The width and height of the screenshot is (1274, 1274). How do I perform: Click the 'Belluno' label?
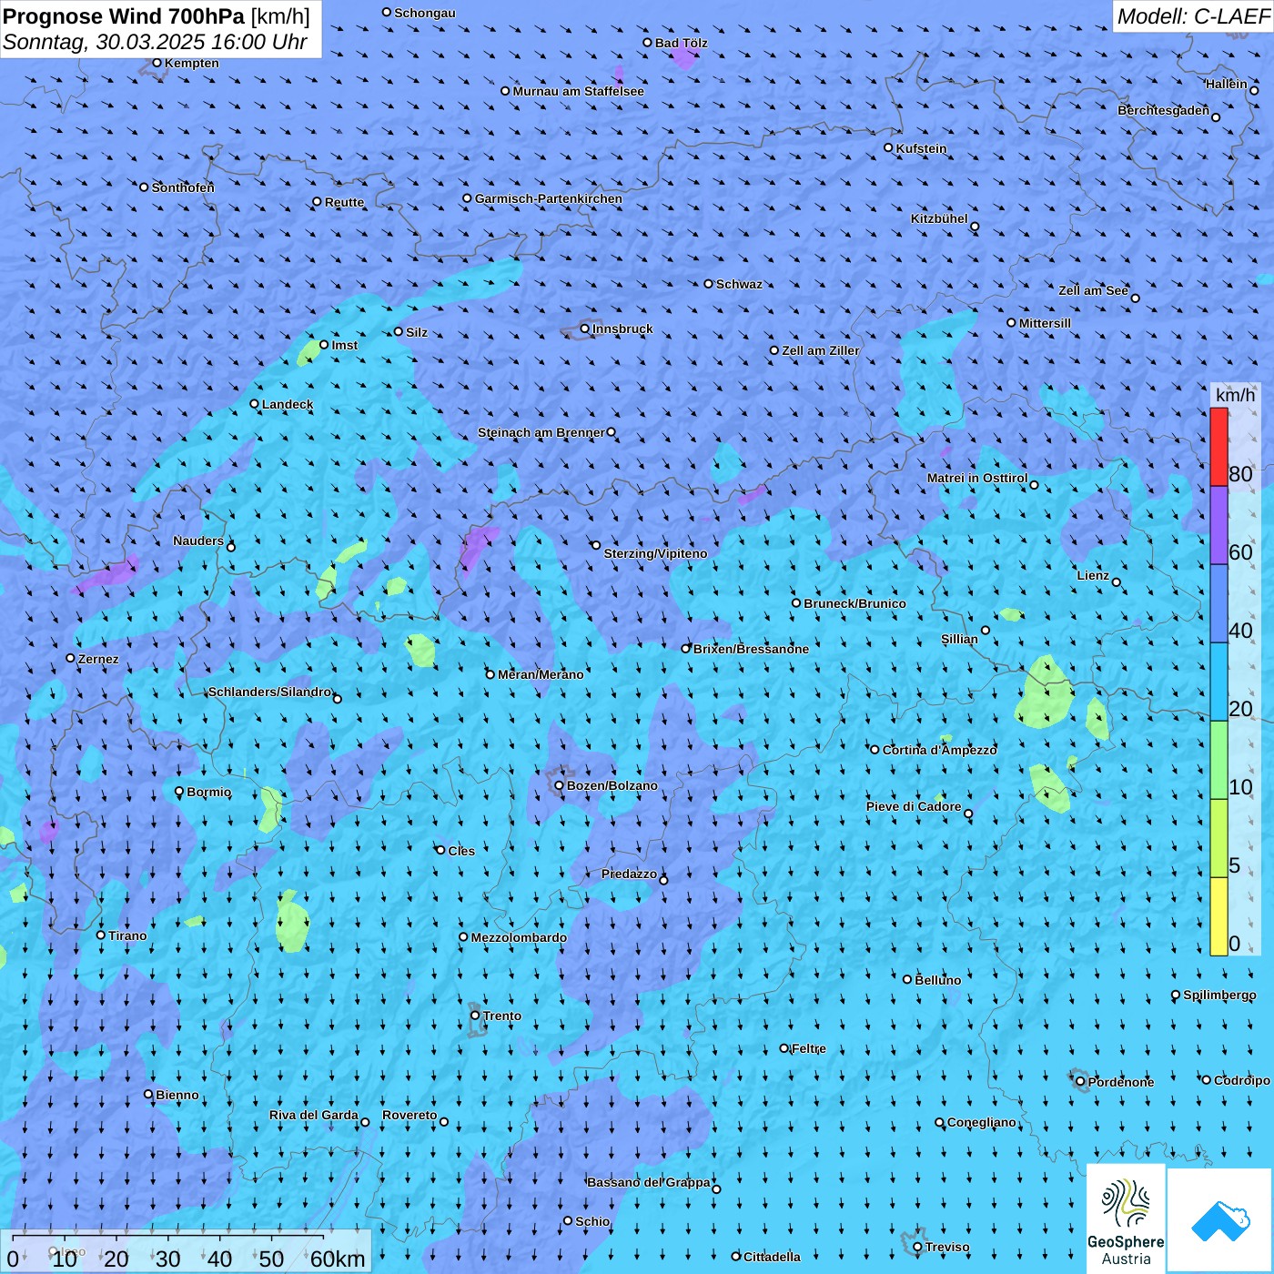pyautogui.click(x=937, y=980)
